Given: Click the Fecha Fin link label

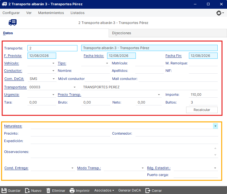Looking at the screenshot, I should pyautogui.click(x=174, y=56).
